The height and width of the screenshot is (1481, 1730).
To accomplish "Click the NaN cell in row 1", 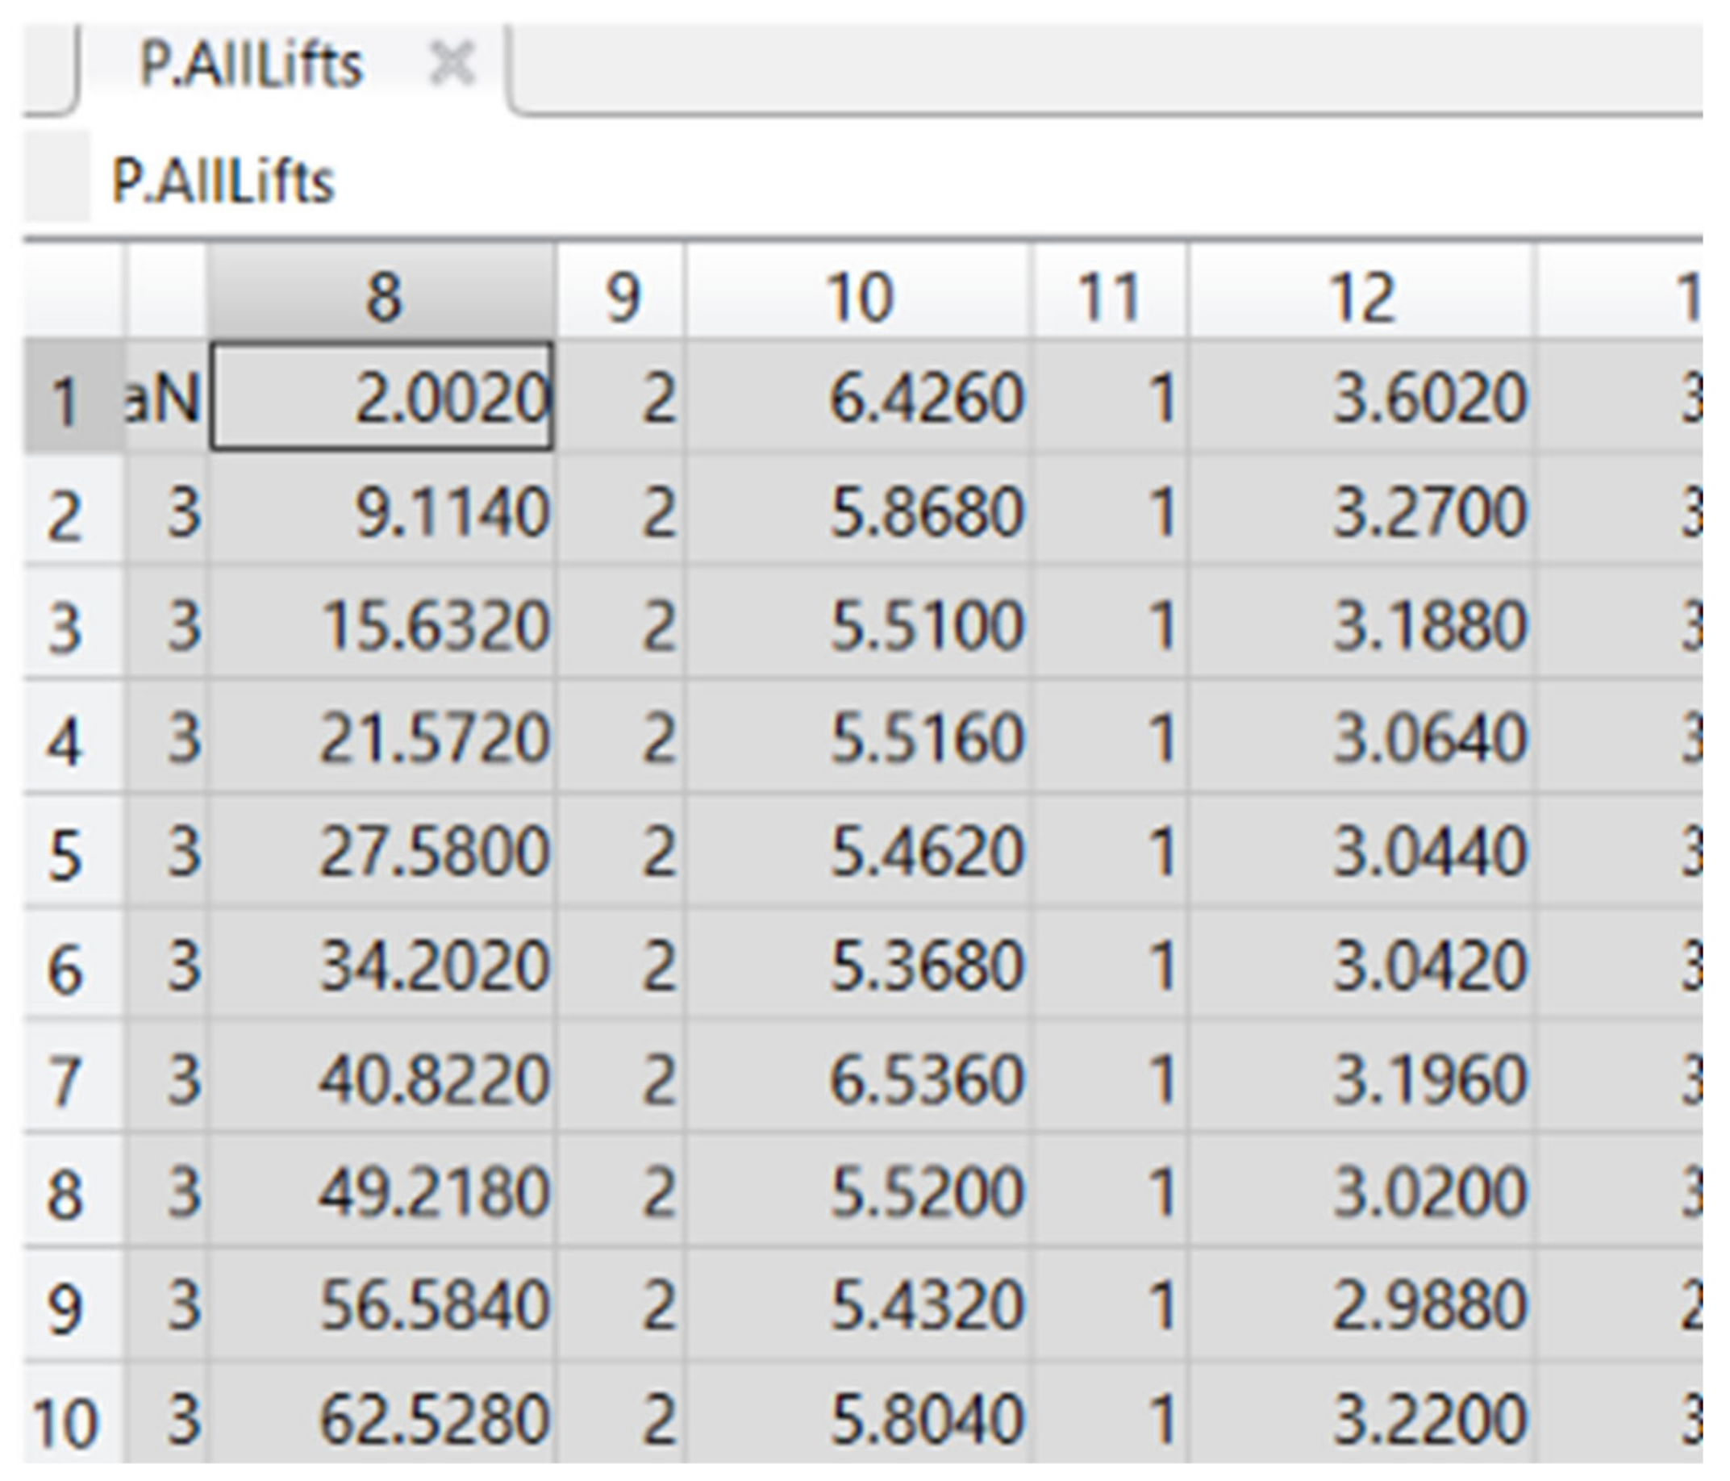I will tap(165, 398).
